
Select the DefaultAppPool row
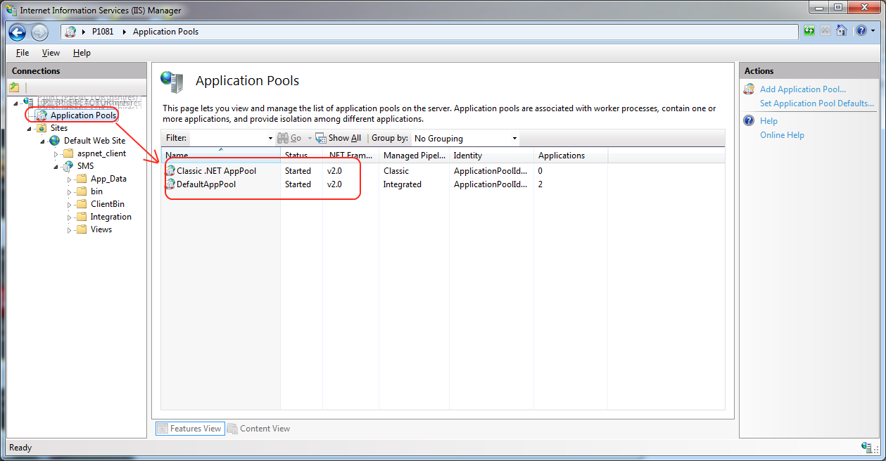coord(206,184)
